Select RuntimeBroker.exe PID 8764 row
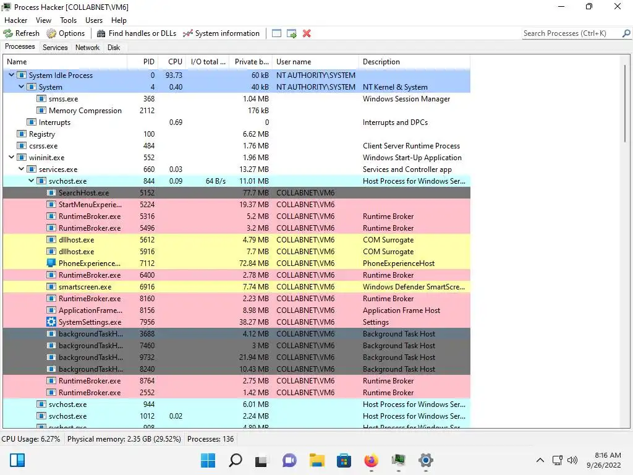The image size is (633, 475). coord(237,381)
